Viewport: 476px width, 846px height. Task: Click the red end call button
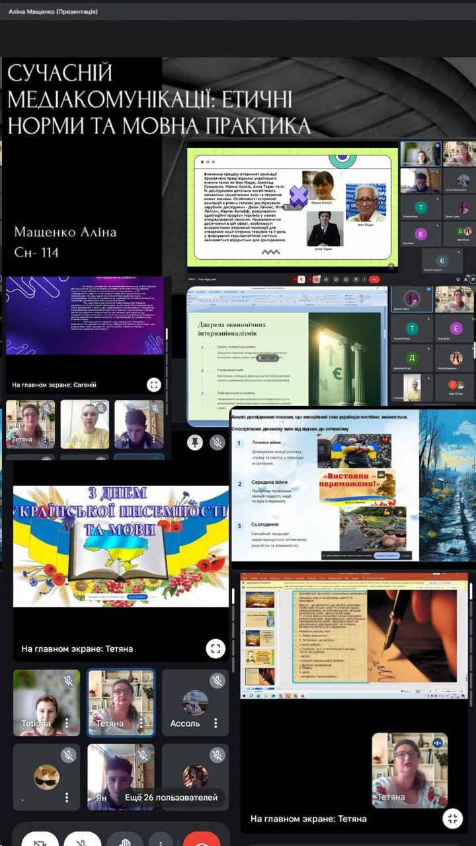tap(201, 838)
